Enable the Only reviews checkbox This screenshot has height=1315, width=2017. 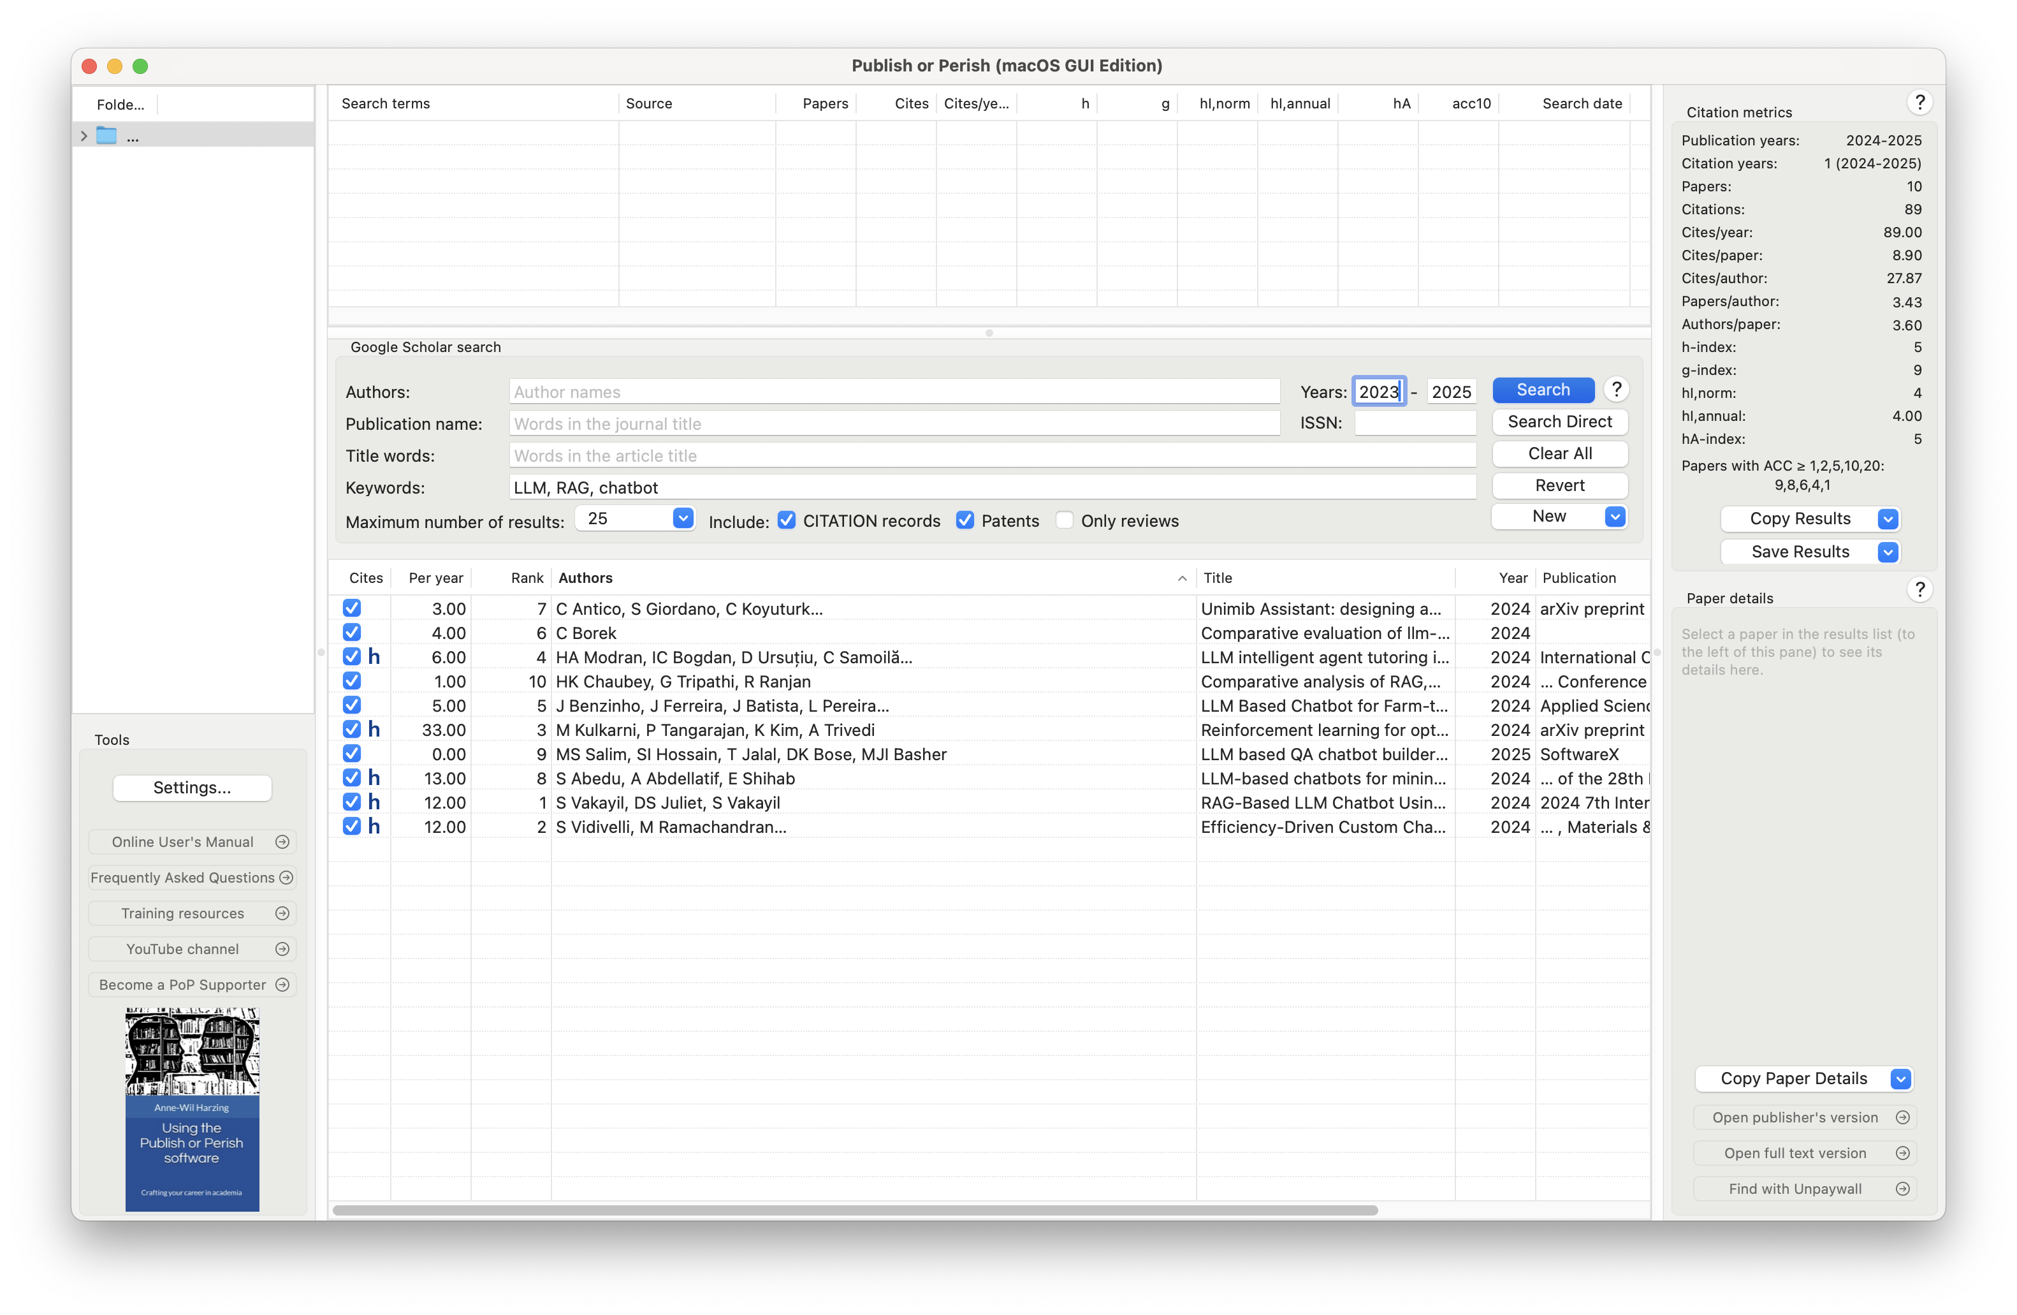click(x=1065, y=520)
